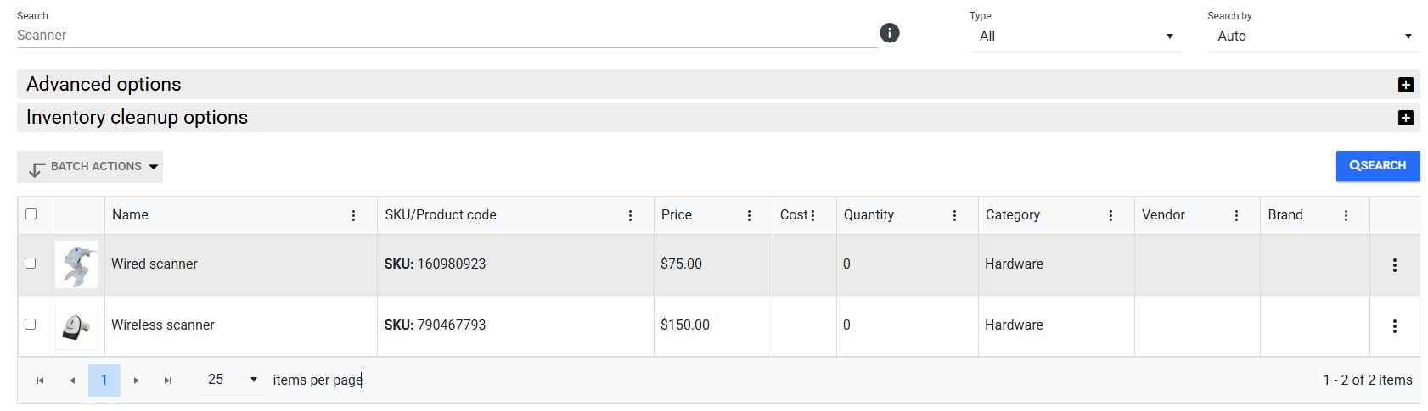Open Quantity column options menu
The width and height of the screenshot is (1428, 411).
[x=955, y=216]
